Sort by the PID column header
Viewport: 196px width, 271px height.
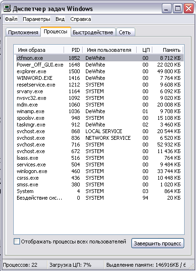point(73,50)
